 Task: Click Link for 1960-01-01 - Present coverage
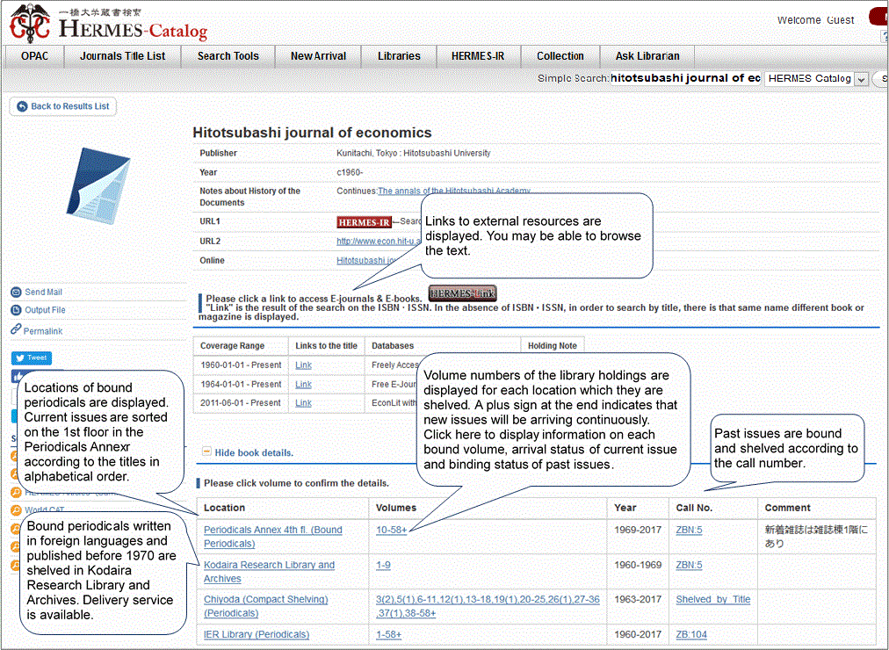pos(303,365)
